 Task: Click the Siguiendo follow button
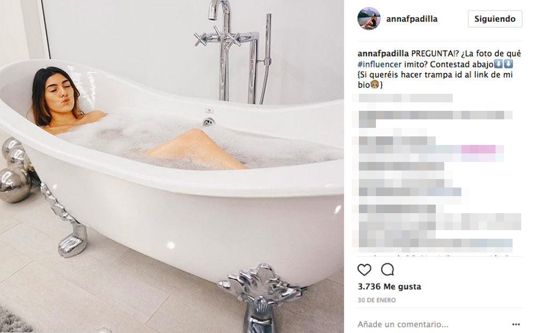495,19
